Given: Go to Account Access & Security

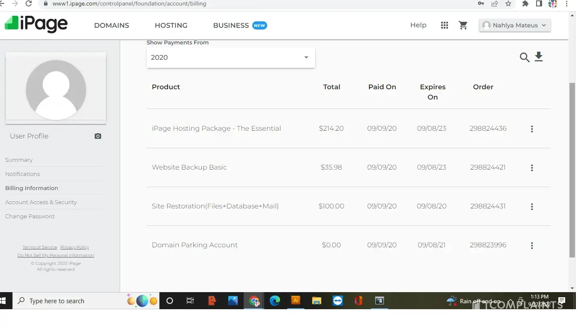Looking at the screenshot, I should [41, 202].
